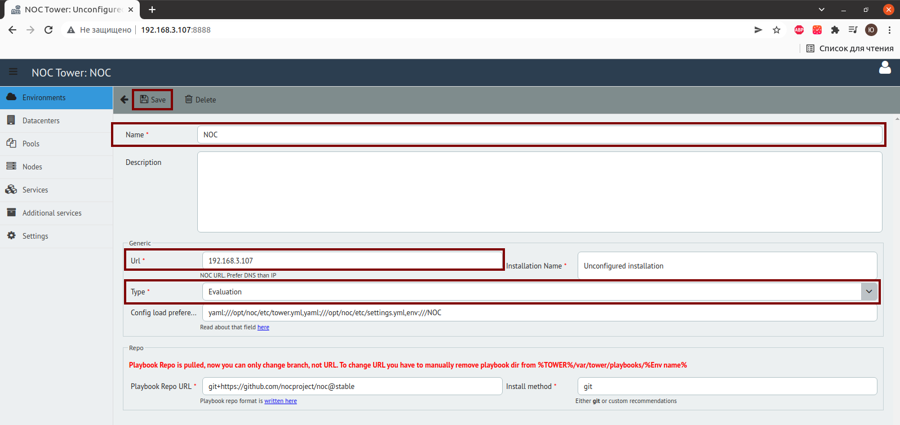Image resolution: width=900 pixels, height=425 pixels.
Task: Click the Nodes server icon
Action: click(x=11, y=166)
